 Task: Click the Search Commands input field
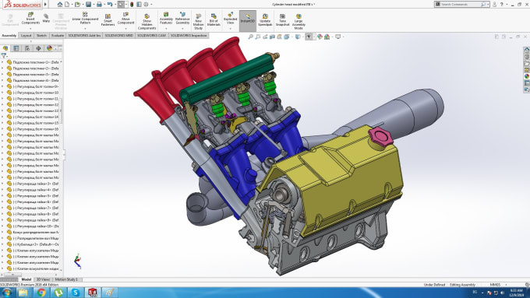point(461,5)
